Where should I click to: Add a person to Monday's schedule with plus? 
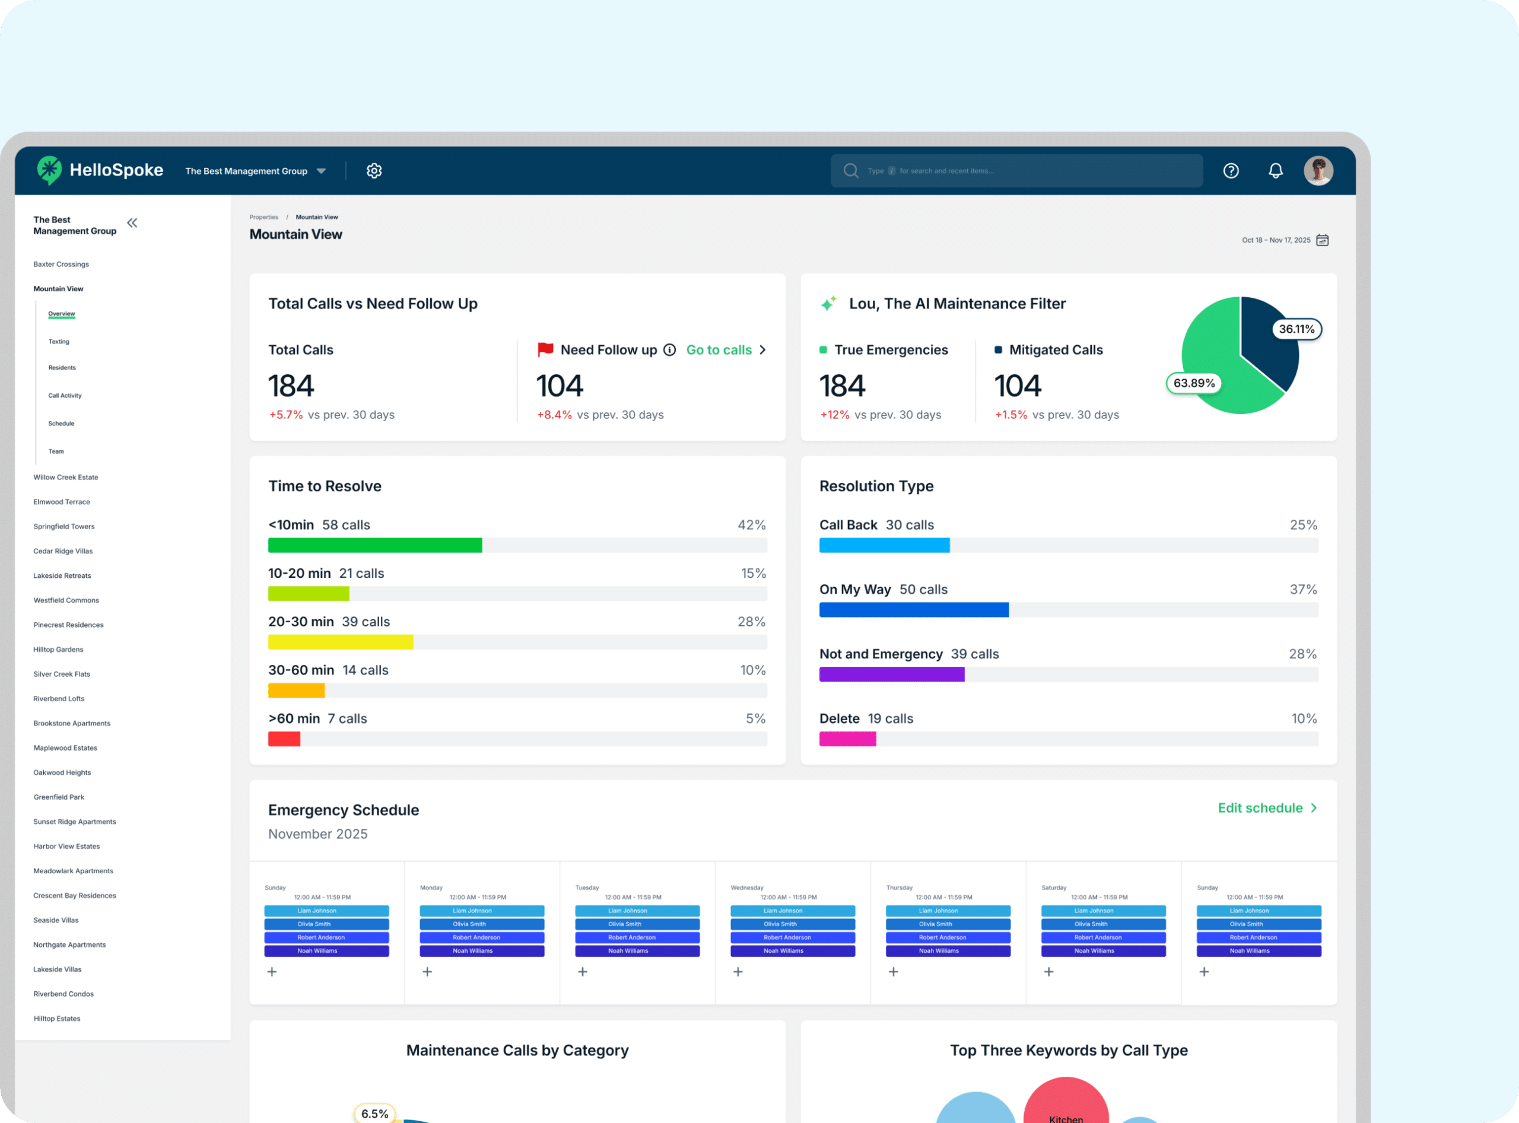[427, 971]
